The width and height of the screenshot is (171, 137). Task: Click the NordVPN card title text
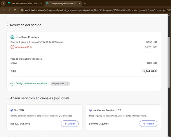pos(19,110)
